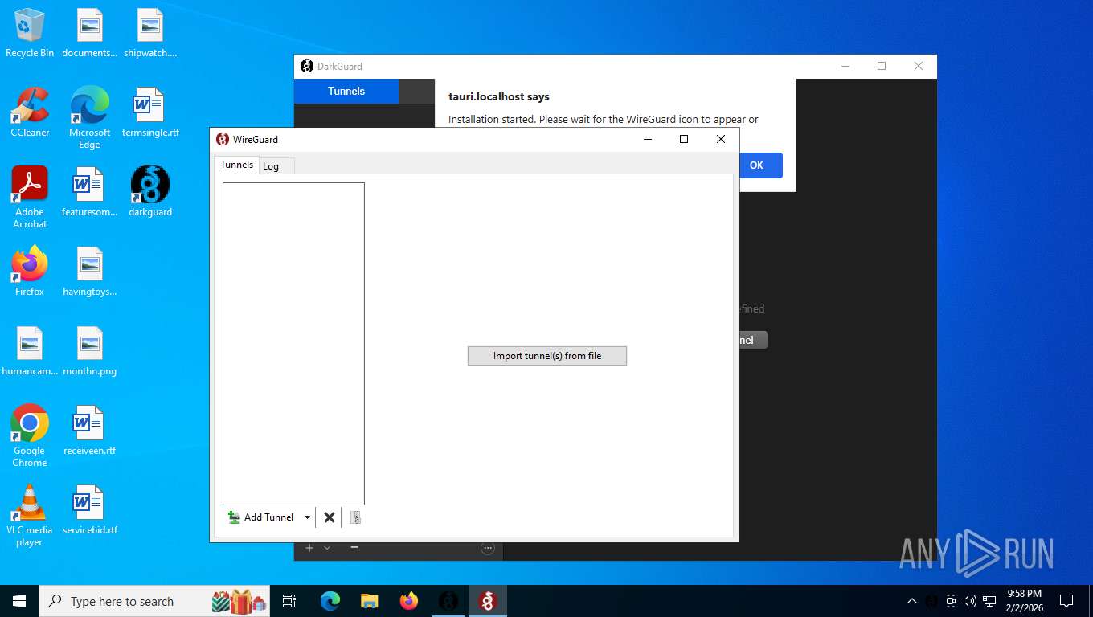Click the WireGuard logo in the title bar
This screenshot has height=617, width=1093.
pos(223,139)
